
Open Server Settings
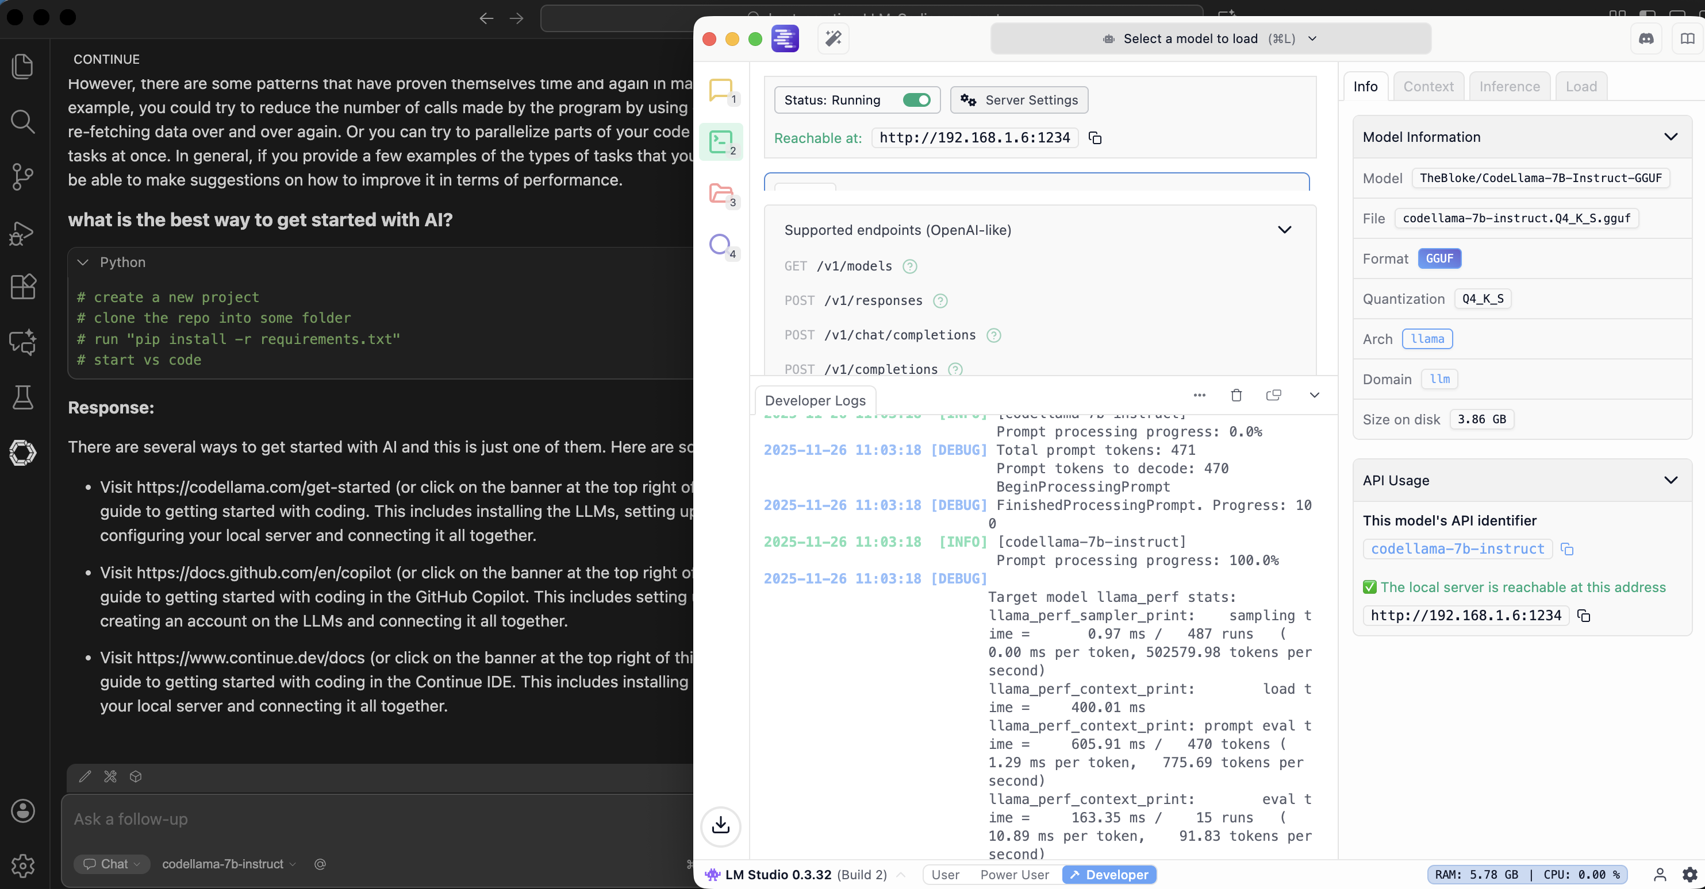(x=1019, y=100)
